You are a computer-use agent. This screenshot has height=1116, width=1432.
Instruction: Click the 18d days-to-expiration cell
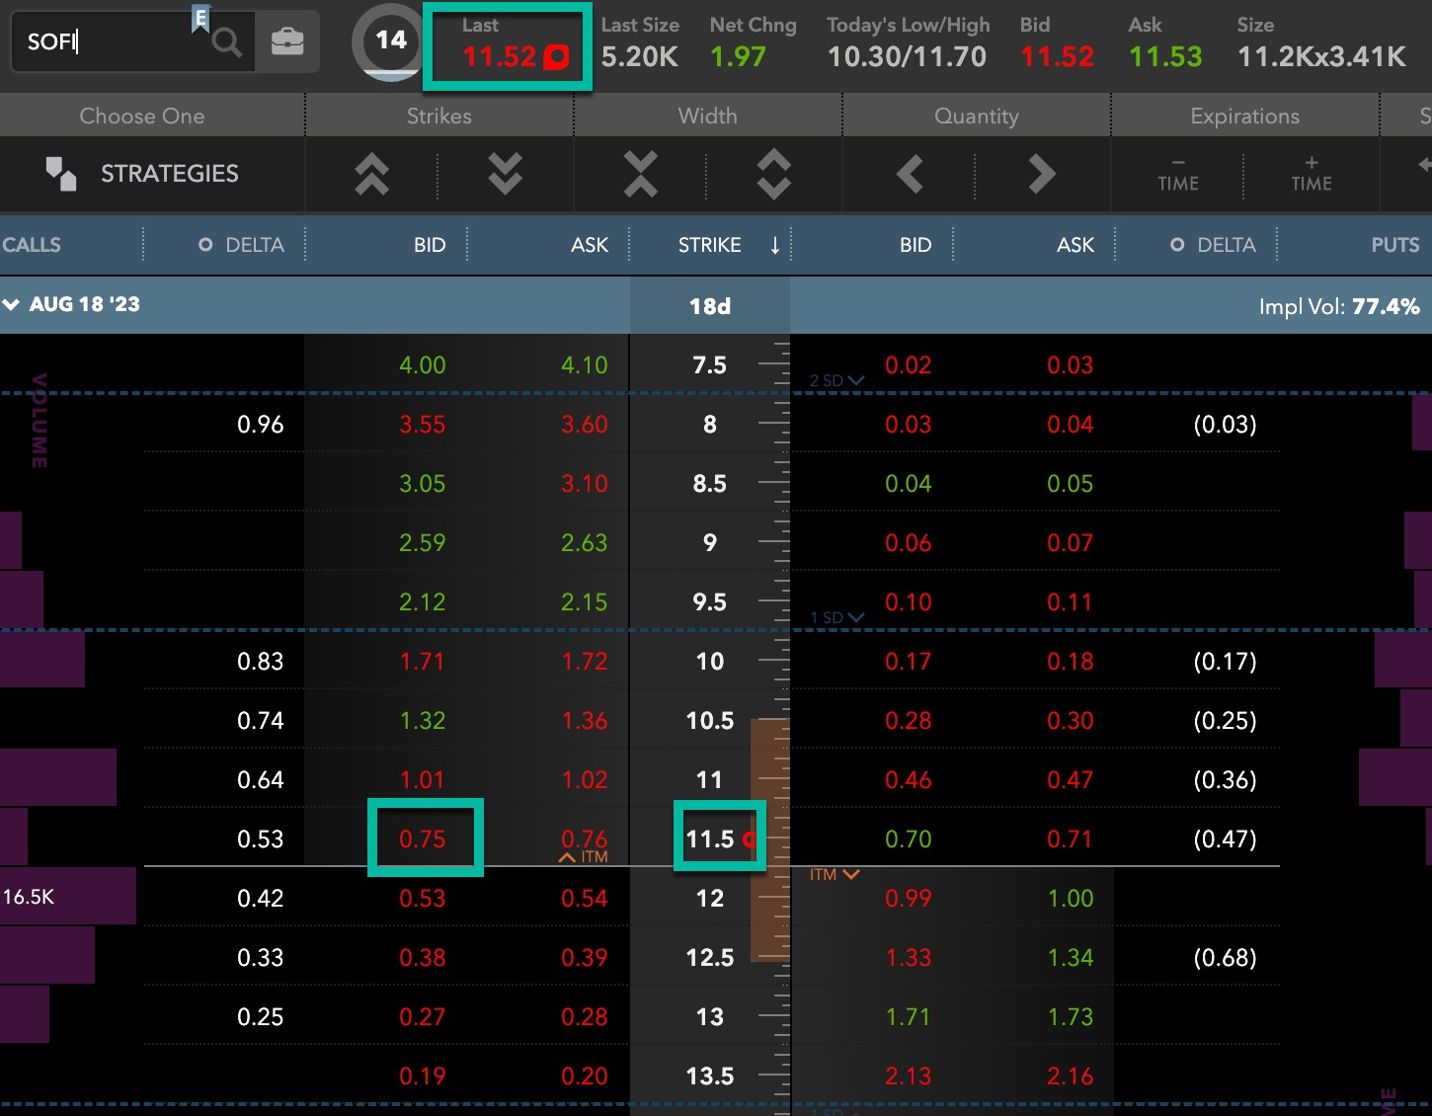710,306
